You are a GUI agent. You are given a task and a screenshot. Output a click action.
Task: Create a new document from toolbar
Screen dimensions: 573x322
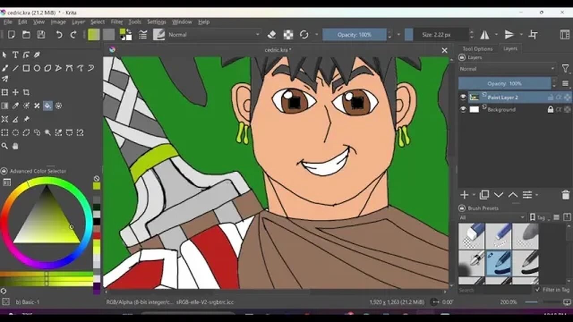(12, 34)
